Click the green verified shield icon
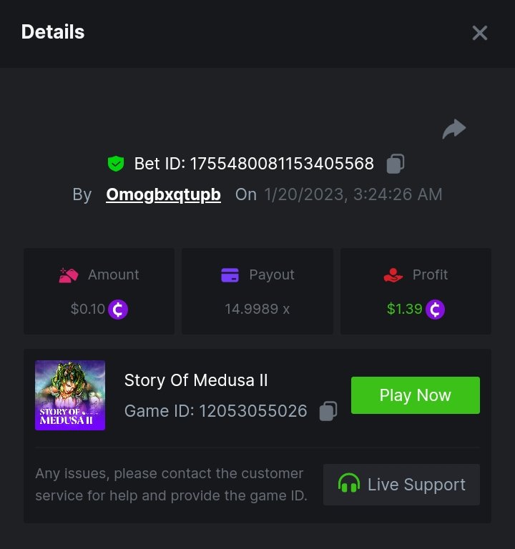The width and height of the screenshot is (515, 549). [x=116, y=164]
